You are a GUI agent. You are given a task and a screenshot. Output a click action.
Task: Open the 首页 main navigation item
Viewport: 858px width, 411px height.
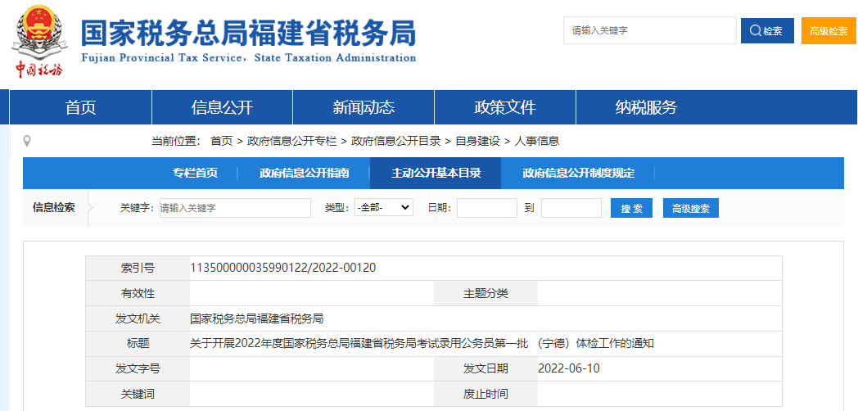81,107
